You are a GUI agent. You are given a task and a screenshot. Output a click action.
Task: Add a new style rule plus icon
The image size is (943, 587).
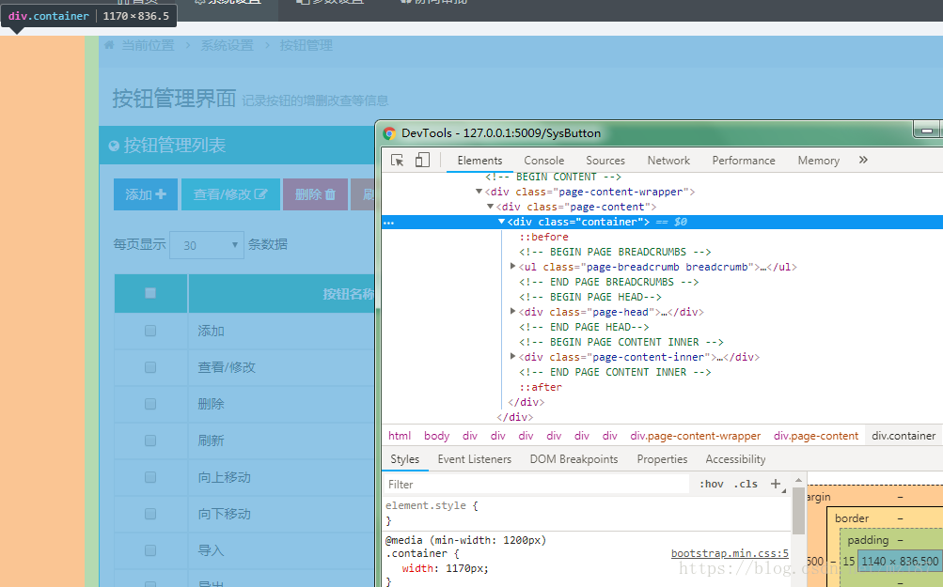point(776,484)
